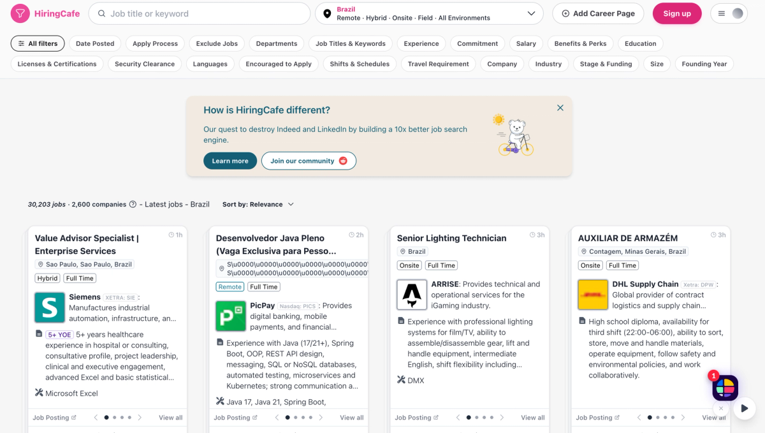Click the DHL Supply Chain logo
765x433 pixels.
pyautogui.click(x=593, y=295)
